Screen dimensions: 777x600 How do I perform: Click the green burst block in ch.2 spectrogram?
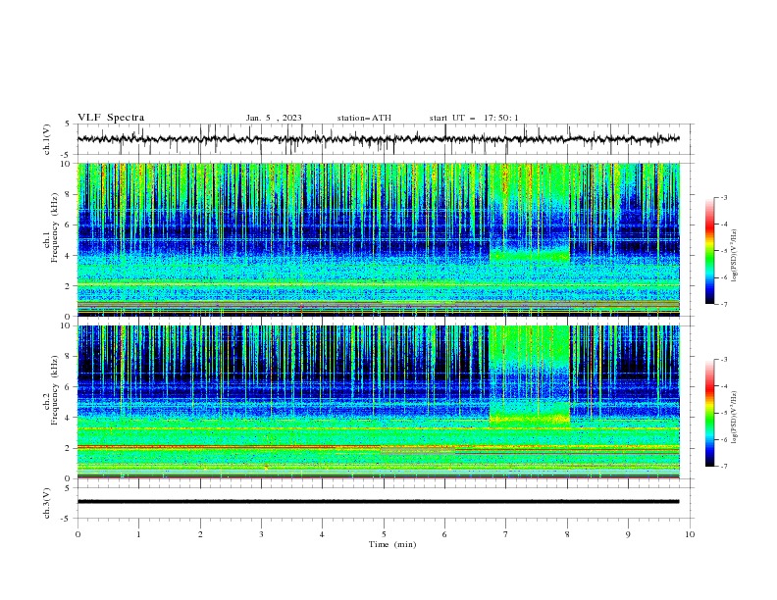coord(529,376)
